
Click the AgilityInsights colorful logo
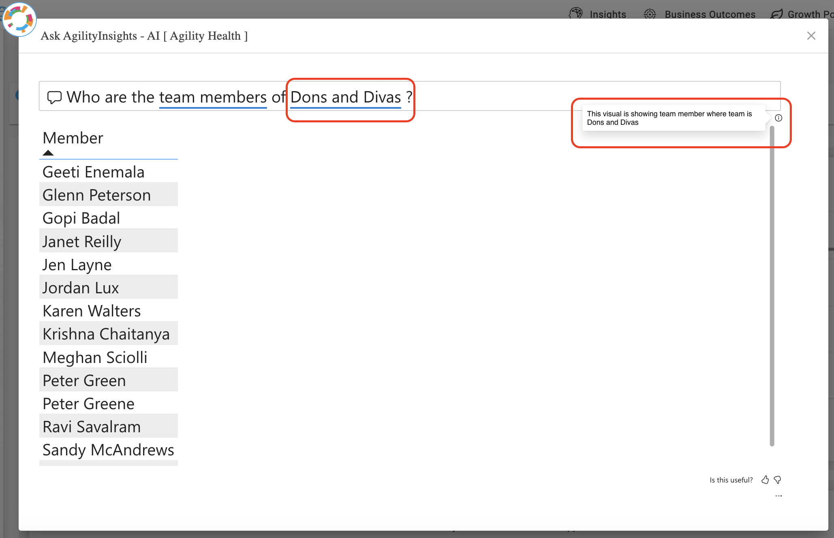point(19,19)
